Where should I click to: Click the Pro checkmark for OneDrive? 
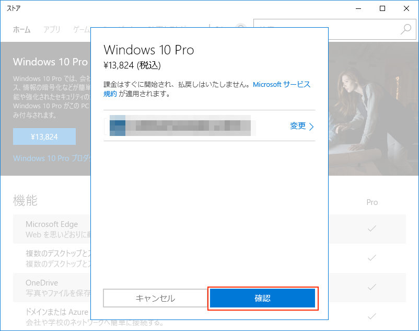pos(372,287)
